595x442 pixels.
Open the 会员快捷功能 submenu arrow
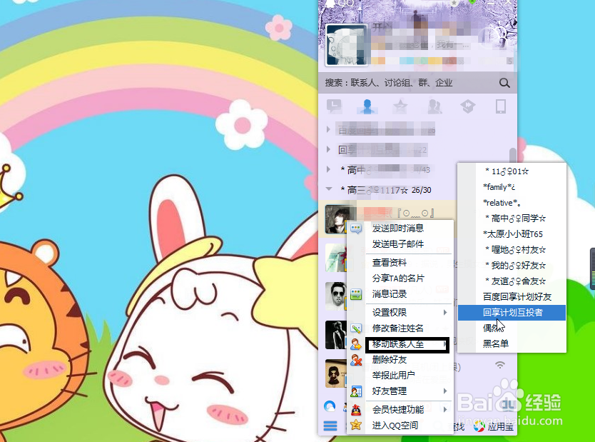tap(445, 409)
